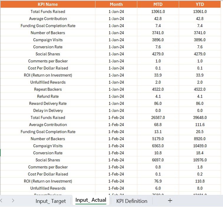Click ROI (Return on Investment) February cell
This screenshot has width=223, height=207.
pyautogui.click(x=48, y=181)
